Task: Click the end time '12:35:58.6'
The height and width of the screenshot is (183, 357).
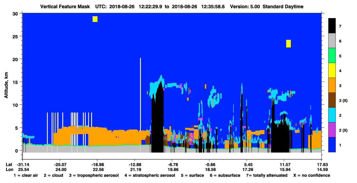Action: 213,7
